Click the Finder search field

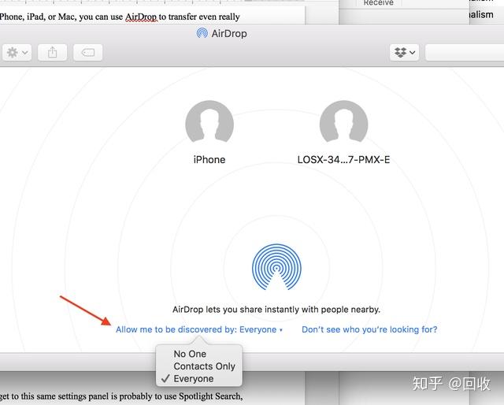[465, 53]
